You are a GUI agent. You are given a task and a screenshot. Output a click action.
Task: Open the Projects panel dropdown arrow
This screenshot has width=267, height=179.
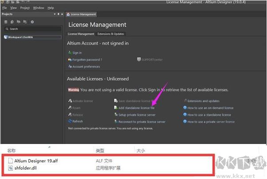coord(54,14)
